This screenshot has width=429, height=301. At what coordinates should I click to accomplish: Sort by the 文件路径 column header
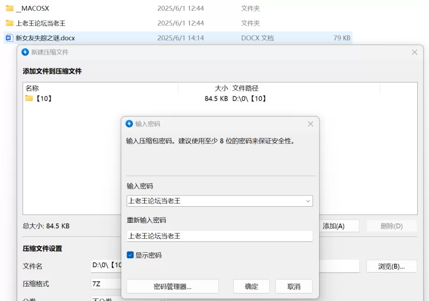pyautogui.click(x=245, y=88)
